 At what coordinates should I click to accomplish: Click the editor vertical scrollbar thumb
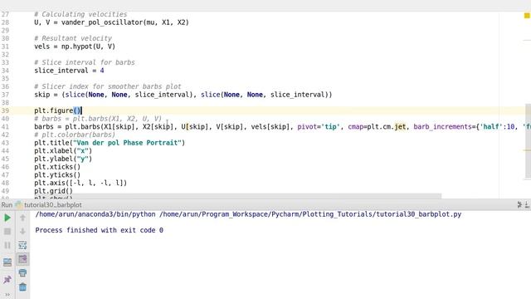pyautogui.click(x=528, y=140)
